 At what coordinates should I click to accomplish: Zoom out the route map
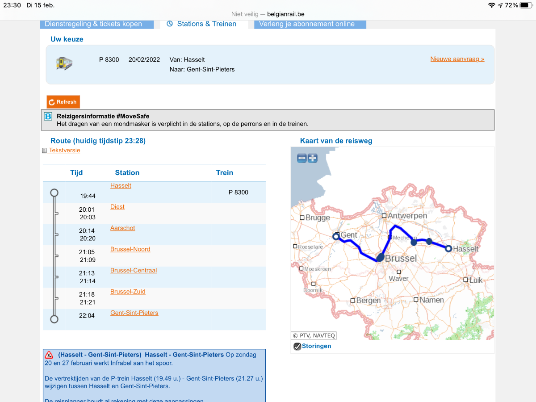pyautogui.click(x=302, y=158)
